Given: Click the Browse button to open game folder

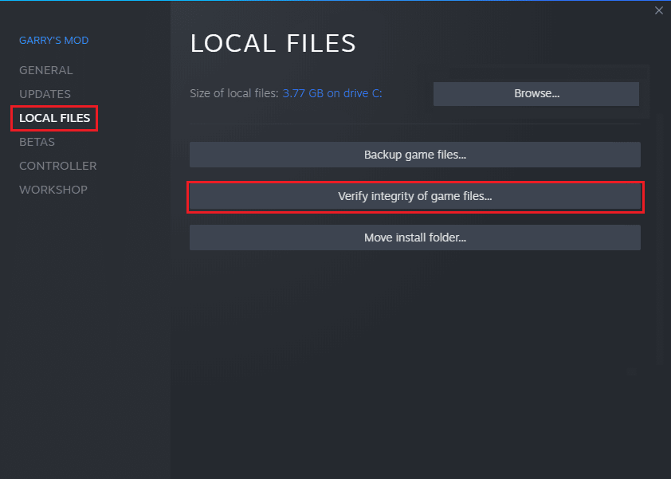Looking at the screenshot, I should click(536, 93).
